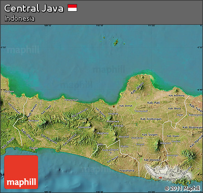Select the Madiun city label
The width and height of the screenshot is (203, 193).
click(176, 141)
